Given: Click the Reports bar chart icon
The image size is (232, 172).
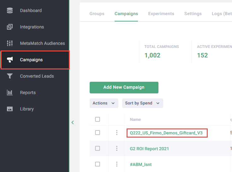Looking at the screenshot, I should [x=10, y=92].
